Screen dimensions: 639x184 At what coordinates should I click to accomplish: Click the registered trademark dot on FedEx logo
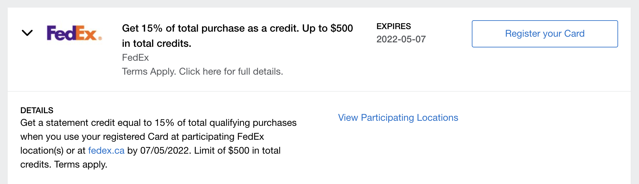pyautogui.click(x=100, y=38)
